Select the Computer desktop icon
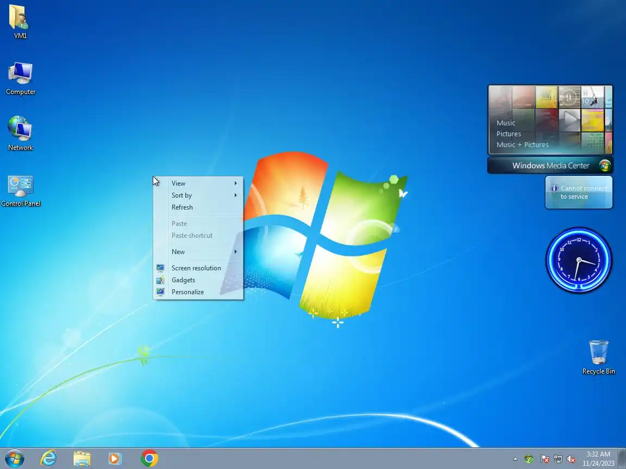Viewport: 626px width, 469px height. 20,78
